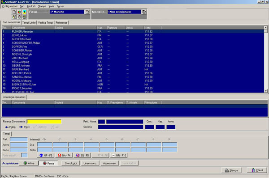Click the colored balls toolbar icon

pos(19,12)
